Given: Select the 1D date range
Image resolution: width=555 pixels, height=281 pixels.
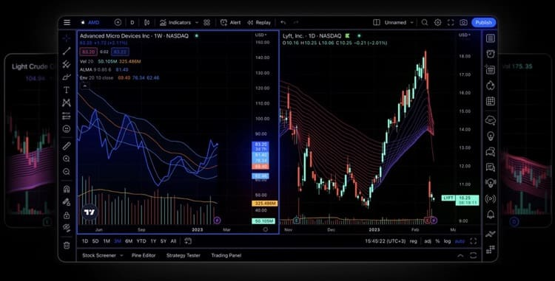Looking at the screenshot, I should (85, 241).
